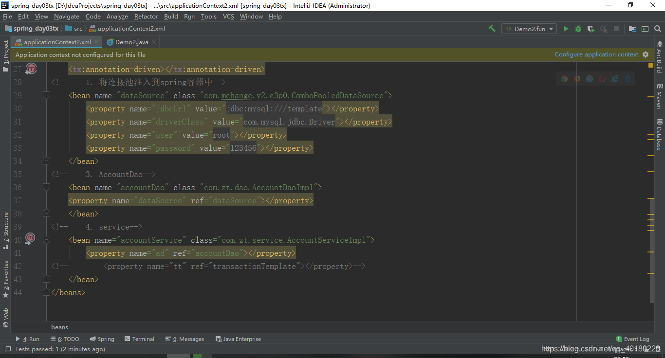Image resolution: width=665 pixels, height=358 pixels.
Task: Open Search Everywhere magnifier icon
Action: pos(658,29)
